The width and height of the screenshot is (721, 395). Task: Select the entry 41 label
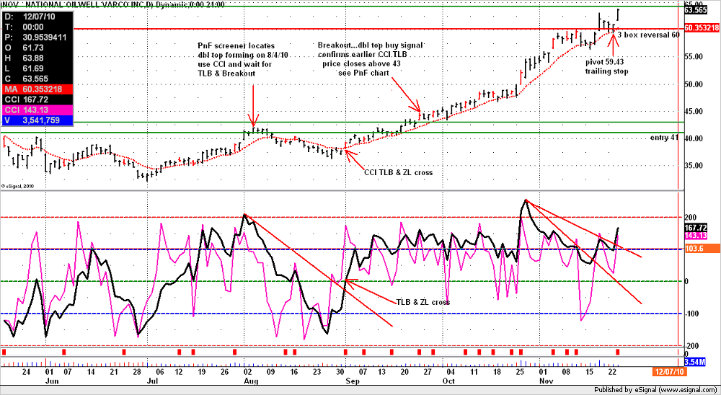[x=665, y=138]
